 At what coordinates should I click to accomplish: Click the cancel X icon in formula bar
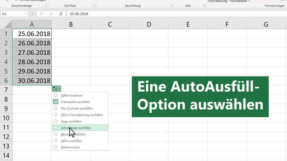point(42,14)
